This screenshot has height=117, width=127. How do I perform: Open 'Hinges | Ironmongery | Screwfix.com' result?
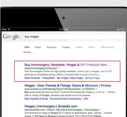pyautogui.click(x=51, y=106)
